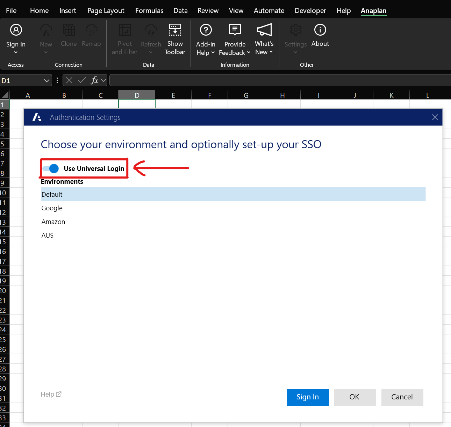Screen dimensions: 451x427
Task: Click inside the formula bar input
Action: (280, 80)
